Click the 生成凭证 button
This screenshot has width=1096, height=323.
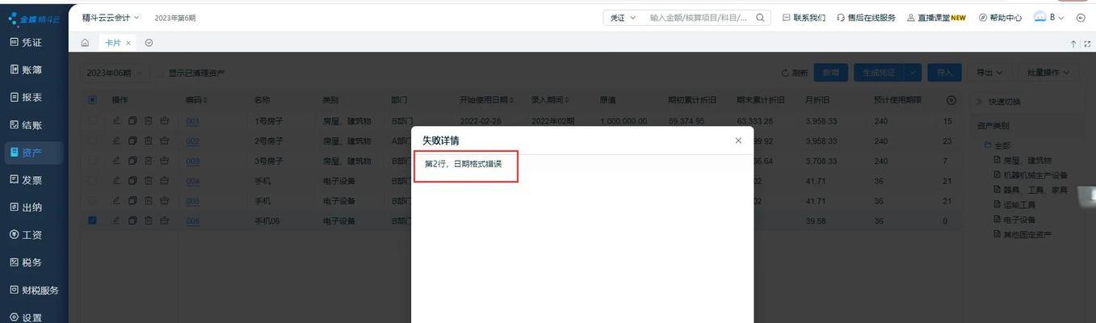coord(878,73)
